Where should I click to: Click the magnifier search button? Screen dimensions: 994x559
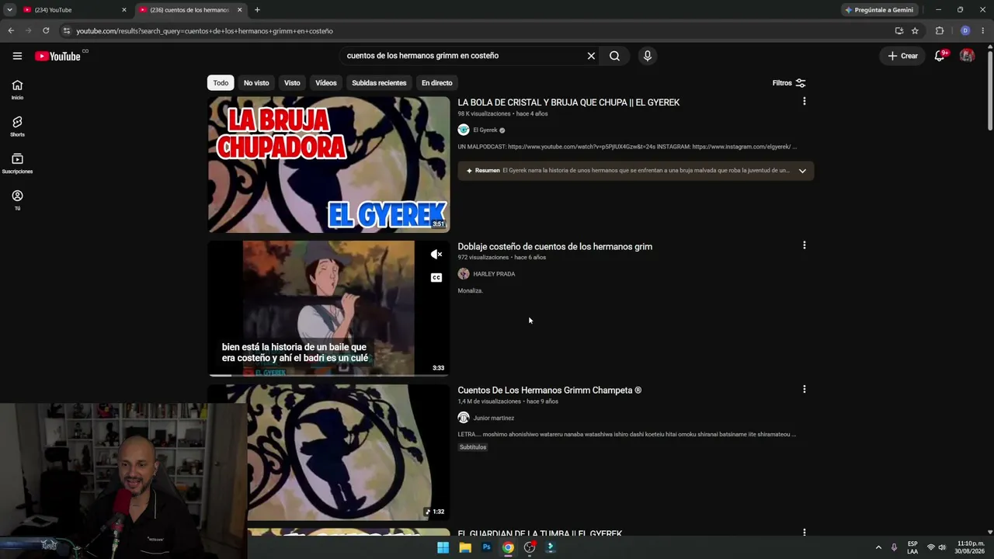coord(614,56)
